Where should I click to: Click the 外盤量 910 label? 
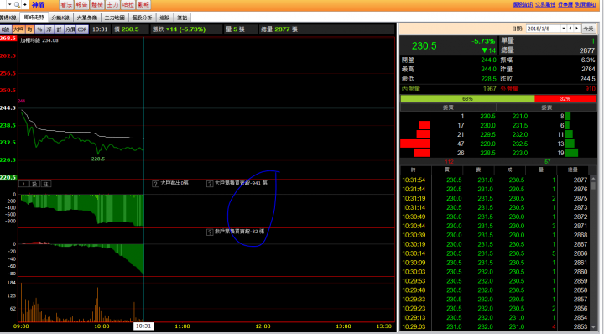click(x=510, y=89)
